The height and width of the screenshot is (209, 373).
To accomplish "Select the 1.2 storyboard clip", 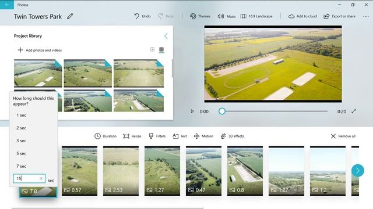I will pos(328,171).
